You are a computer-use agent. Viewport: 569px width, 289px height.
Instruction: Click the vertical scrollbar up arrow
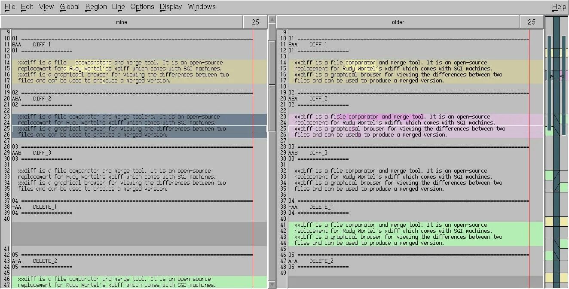pos(272,19)
